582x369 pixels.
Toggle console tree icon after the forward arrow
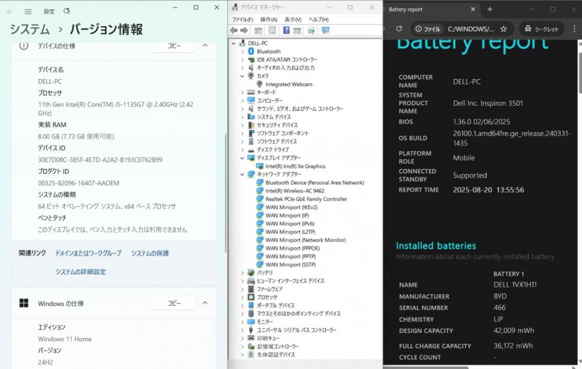258,30
